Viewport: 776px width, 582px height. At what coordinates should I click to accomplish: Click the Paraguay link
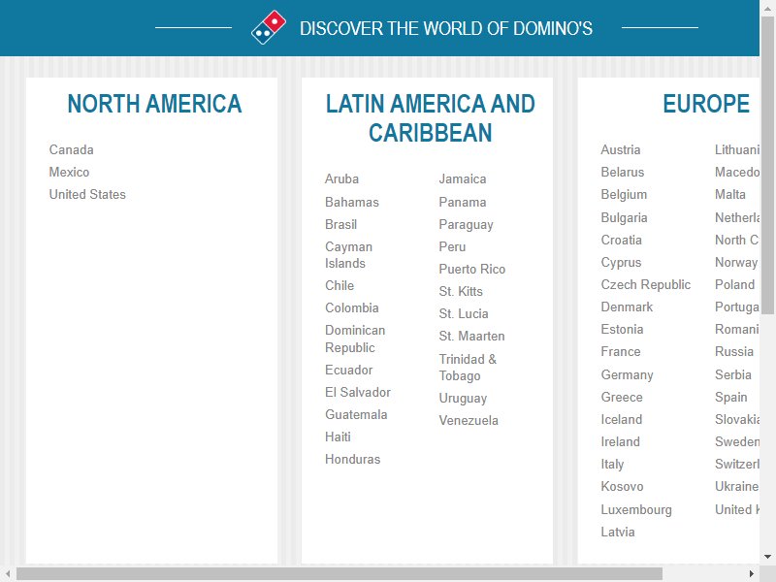coord(467,224)
